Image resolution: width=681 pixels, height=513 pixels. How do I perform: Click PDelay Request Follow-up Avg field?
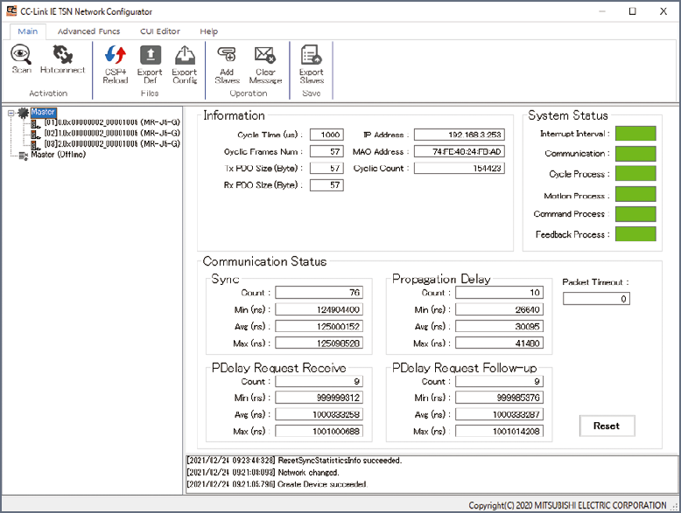point(499,414)
